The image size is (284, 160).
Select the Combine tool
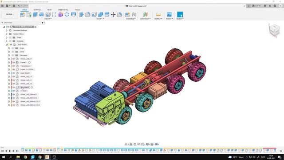101,15
